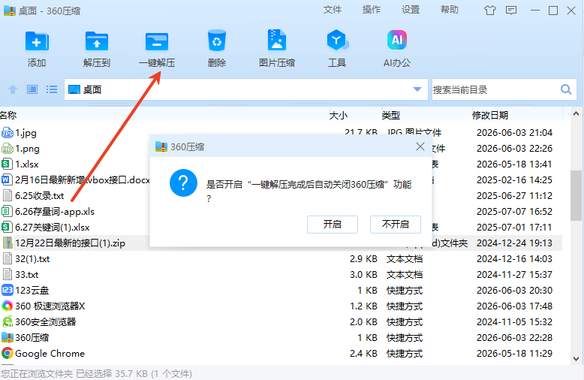Open the feedback message icon in title bar
584x380 pixels.
tap(511, 11)
